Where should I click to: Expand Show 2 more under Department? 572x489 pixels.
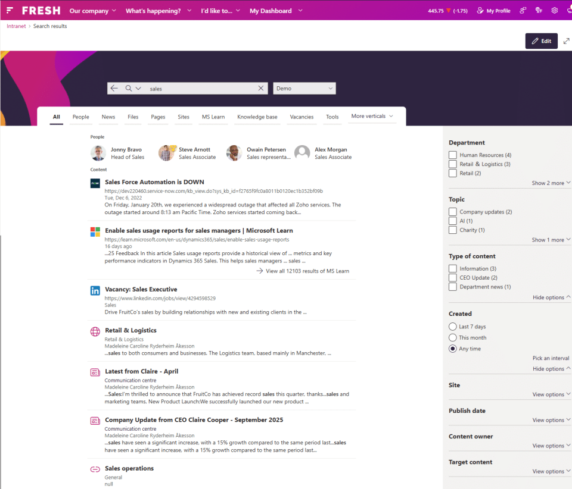point(551,183)
